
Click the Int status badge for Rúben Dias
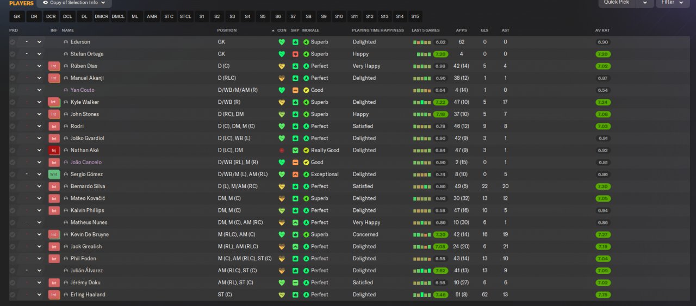[54, 66]
